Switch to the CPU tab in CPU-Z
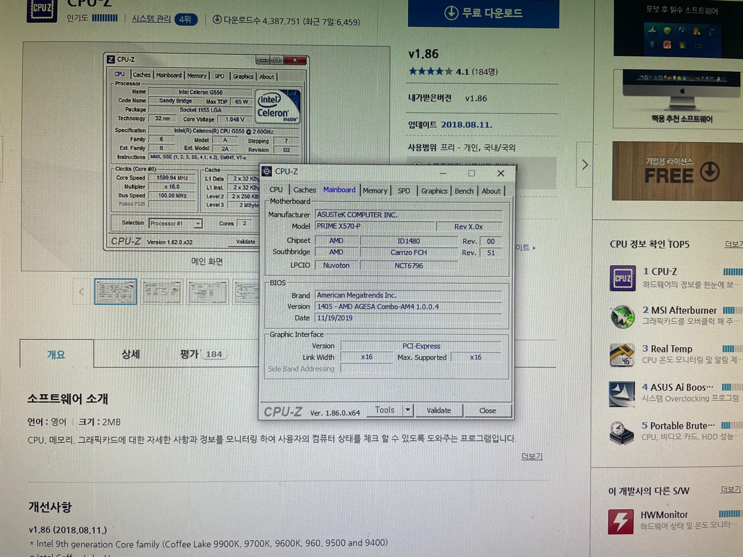This screenshot has height=557, width=743. (x=276, y=190)
